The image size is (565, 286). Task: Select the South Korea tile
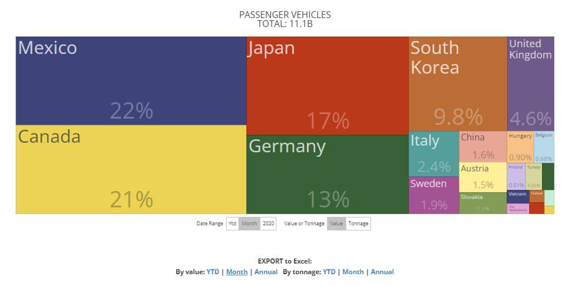457,84
